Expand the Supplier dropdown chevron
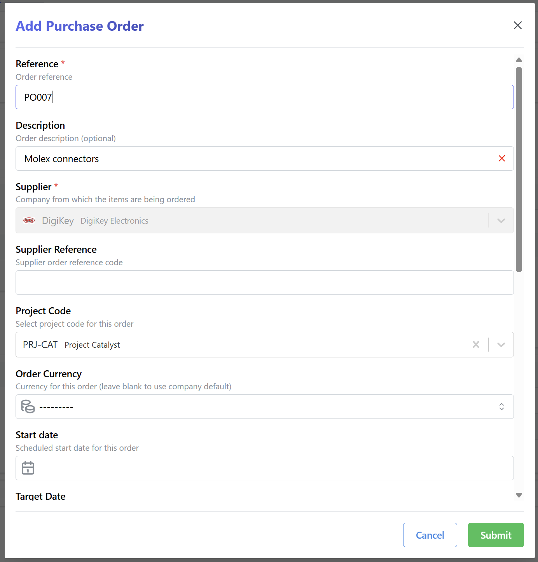The height and width of the screenshot is (562, 538). (501, 221)
